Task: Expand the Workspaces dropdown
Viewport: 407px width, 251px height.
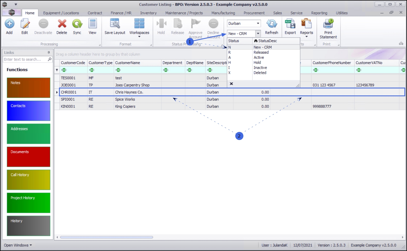Action: pos(139,37)
